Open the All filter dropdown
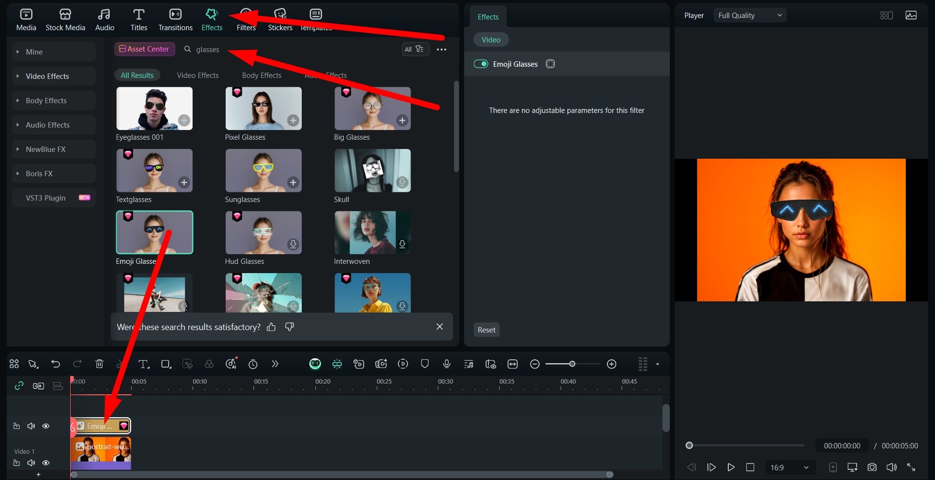This screenshot has height=480, width=935. pyautogui.click(x=415, y=49)
